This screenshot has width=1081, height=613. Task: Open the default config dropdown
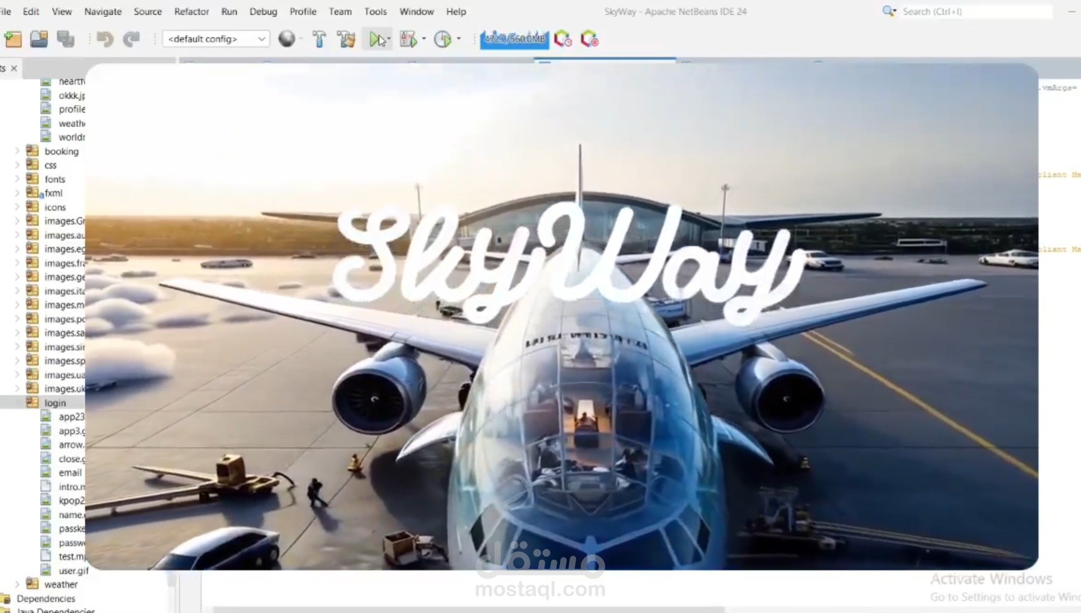coord(216,39)
